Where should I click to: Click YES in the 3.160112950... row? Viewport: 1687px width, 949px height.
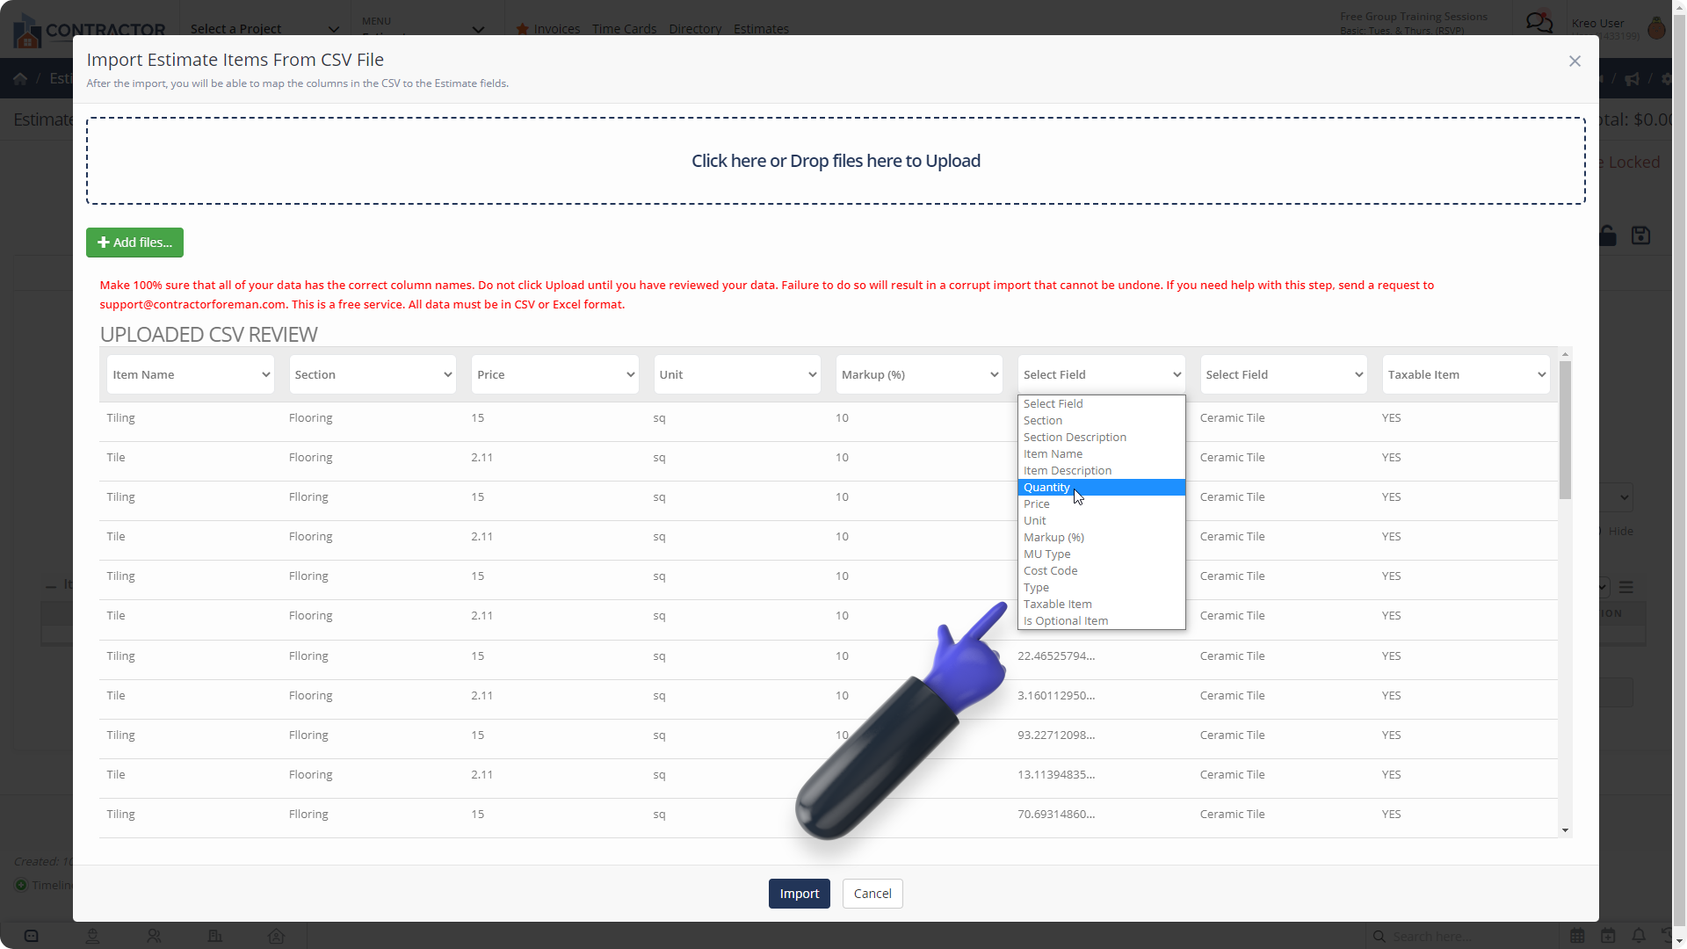tap(1391, 695)
